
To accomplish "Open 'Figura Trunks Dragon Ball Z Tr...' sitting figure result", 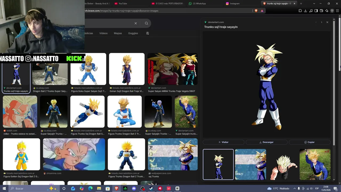I will coord(124,112).
